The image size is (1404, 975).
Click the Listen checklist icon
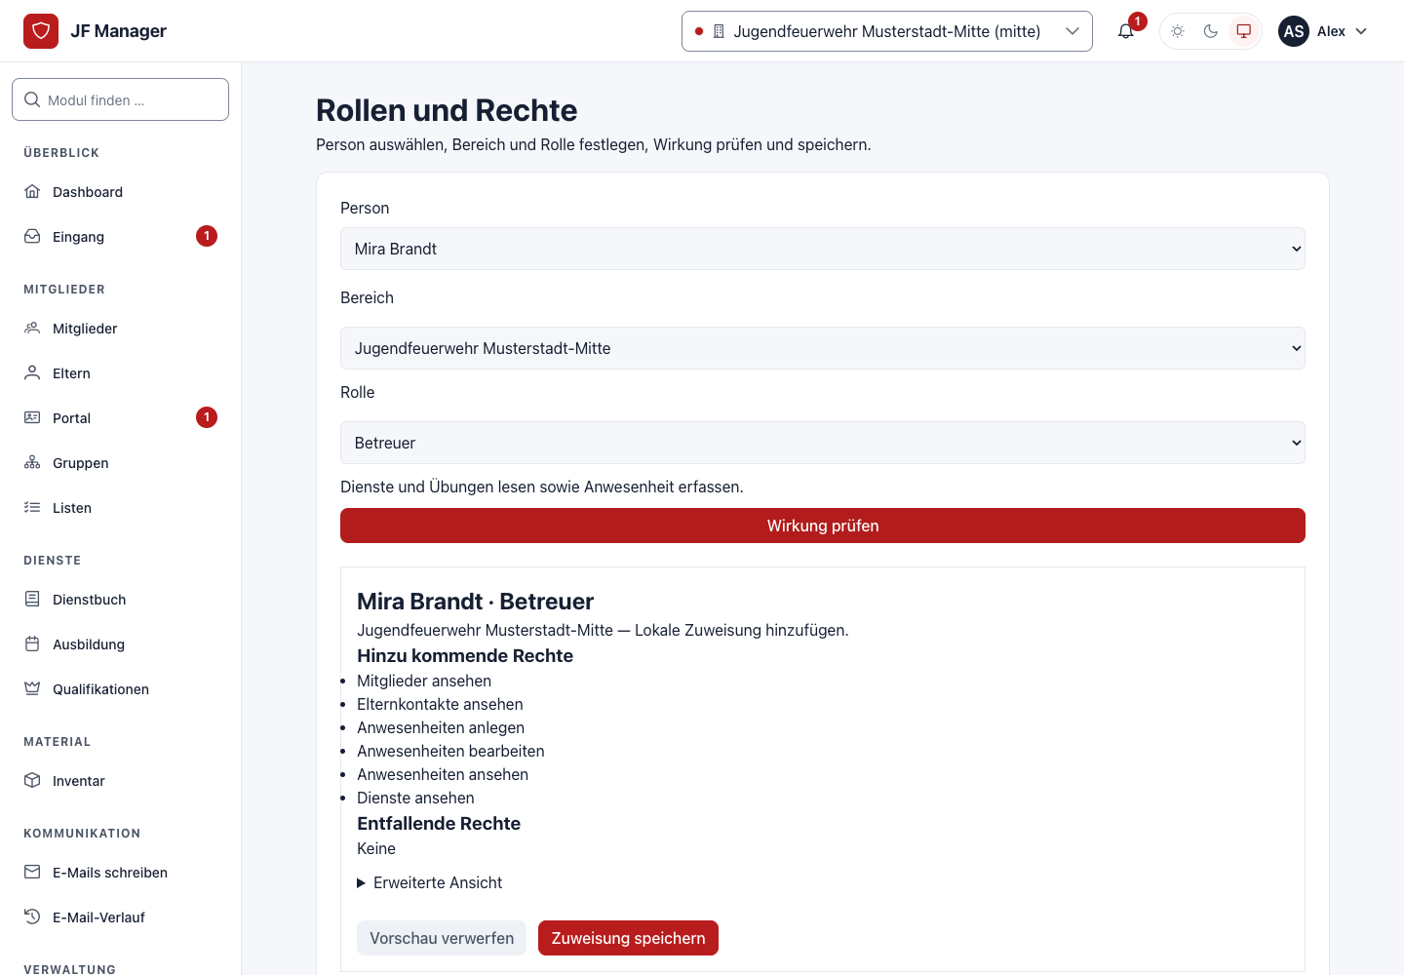32,507
